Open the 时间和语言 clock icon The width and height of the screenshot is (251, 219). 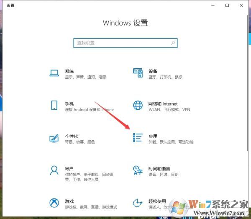[138, 170]
